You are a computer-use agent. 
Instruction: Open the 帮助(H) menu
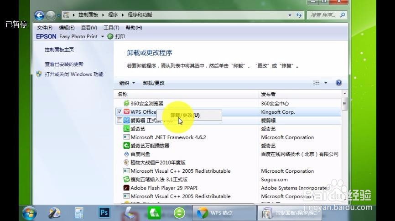pyautogui.click(x=134, y=28)
